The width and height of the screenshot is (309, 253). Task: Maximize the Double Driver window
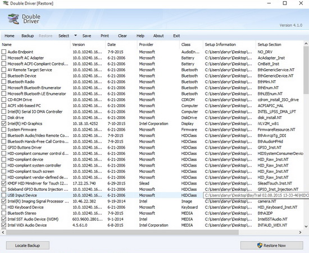click(x=285, y=3)
